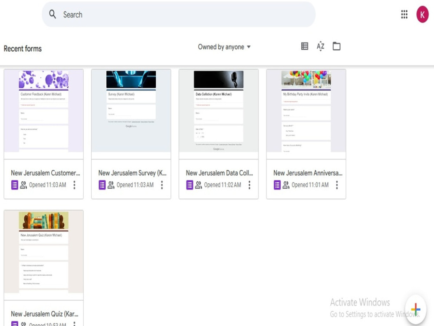The width and height of the screenshot is (434, 326).
Task: Open the K account avatar
Action: point(422,14)
